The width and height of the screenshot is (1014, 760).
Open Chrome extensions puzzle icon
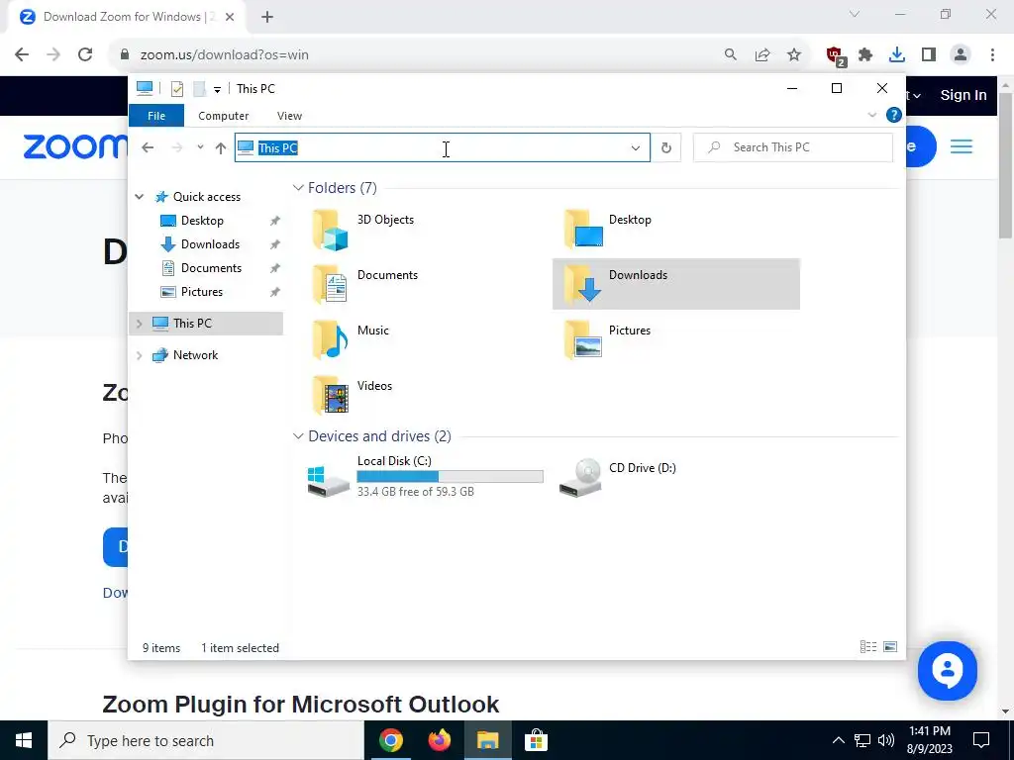point(865,55)
